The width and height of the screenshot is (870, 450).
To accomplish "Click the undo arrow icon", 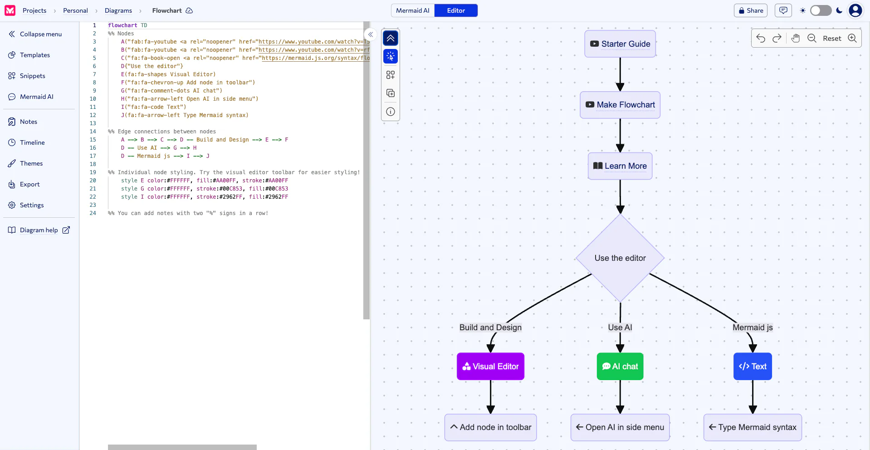I will point(761,39).
